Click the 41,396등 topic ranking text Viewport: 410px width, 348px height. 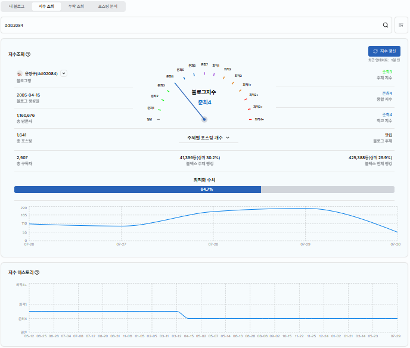[x=200, y=157]
